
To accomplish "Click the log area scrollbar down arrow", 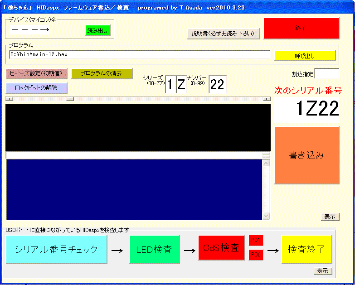I will click(x=266, y=216).
